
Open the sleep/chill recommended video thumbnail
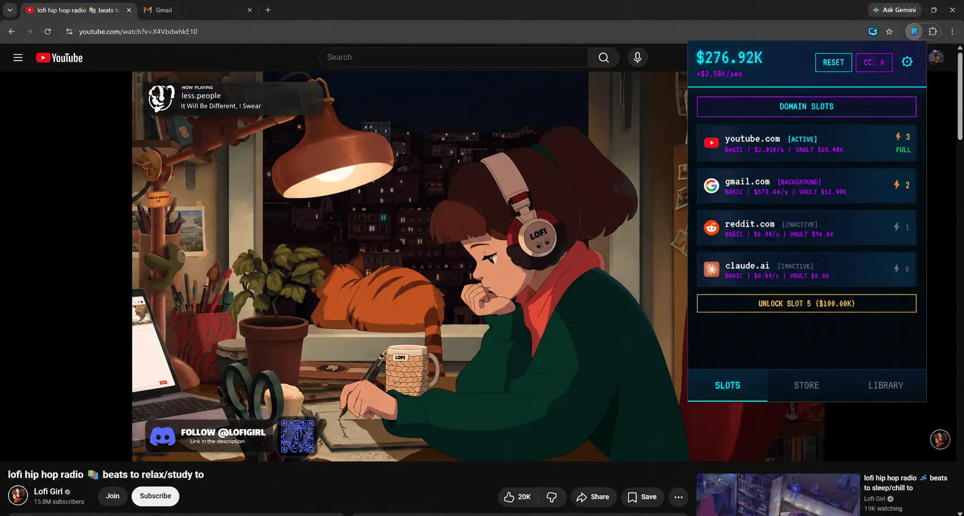pyautogui.click(x=778, y=495)
